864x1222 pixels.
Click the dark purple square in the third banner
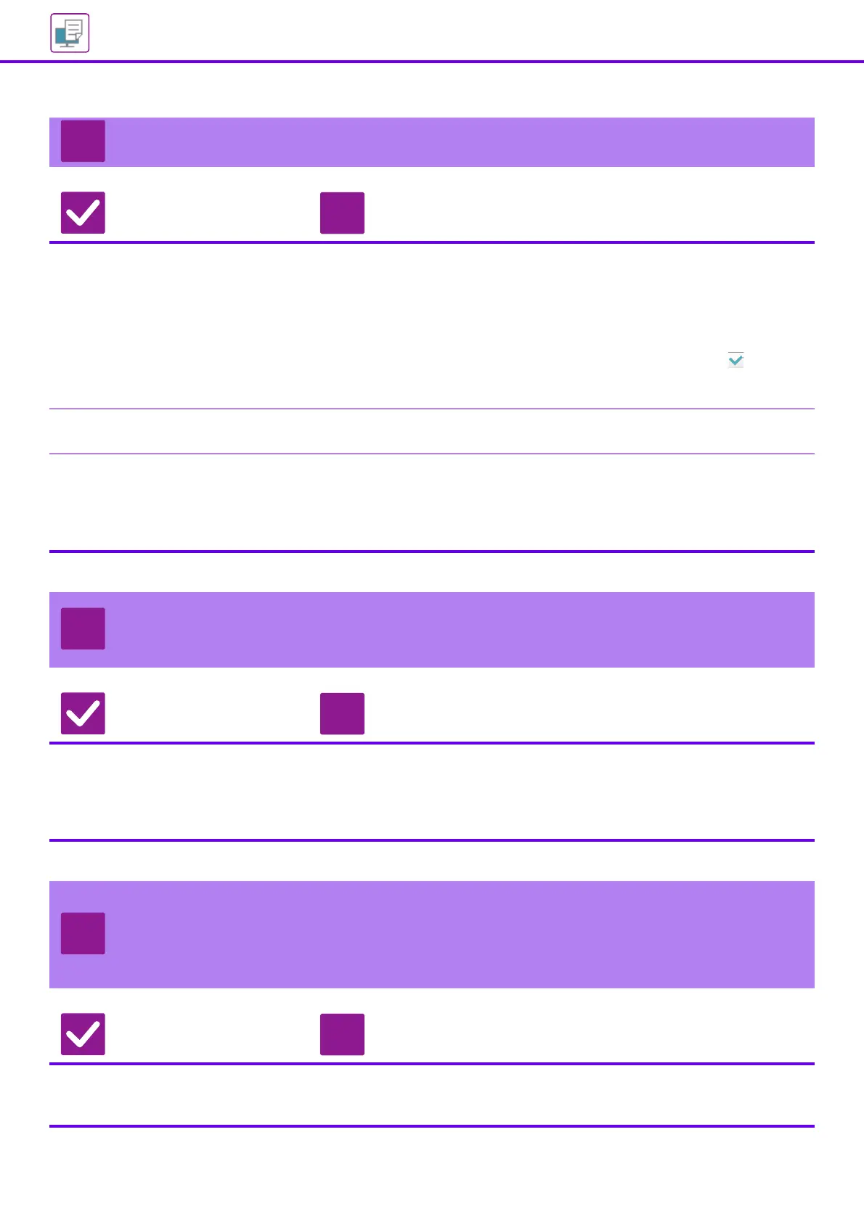coord(83,933)
